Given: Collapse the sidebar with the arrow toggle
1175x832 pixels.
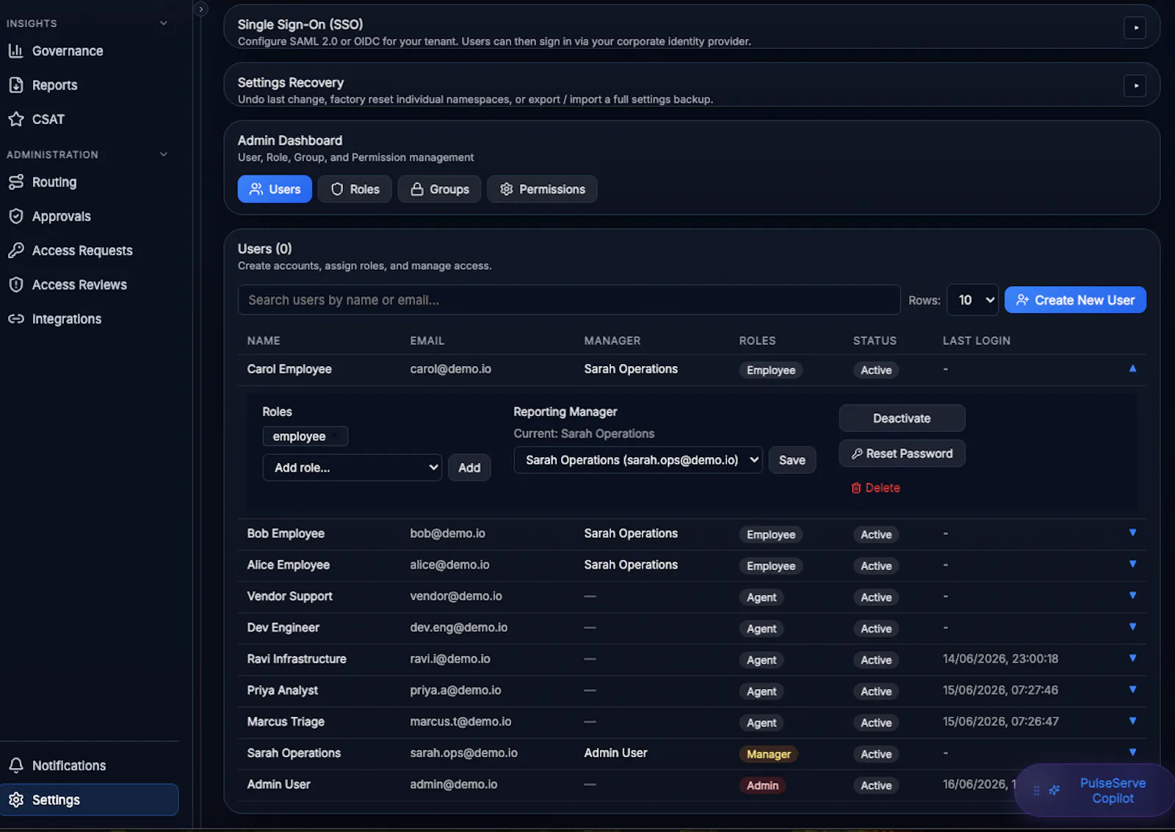Looking at the screenshot, I should point(200,9).
